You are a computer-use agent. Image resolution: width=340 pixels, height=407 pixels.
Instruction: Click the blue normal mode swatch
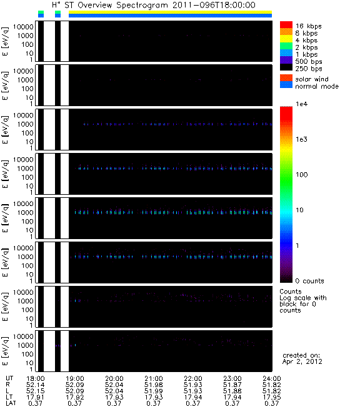tap(286, 85)
